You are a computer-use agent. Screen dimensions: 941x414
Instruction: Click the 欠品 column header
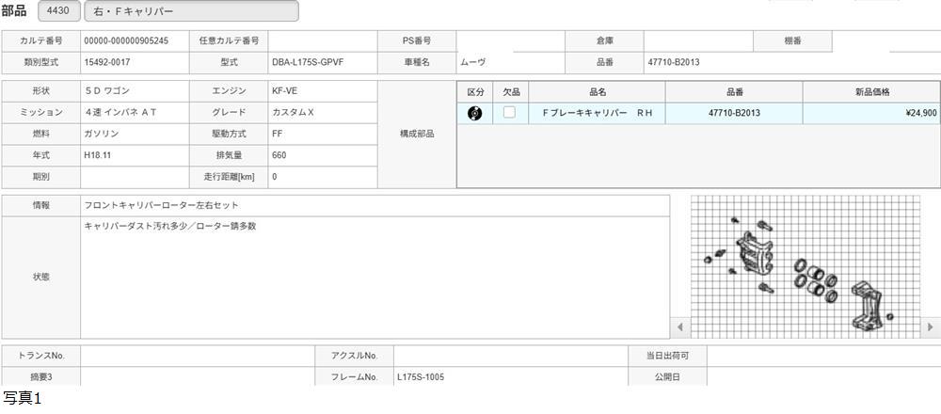coord(510,91)
